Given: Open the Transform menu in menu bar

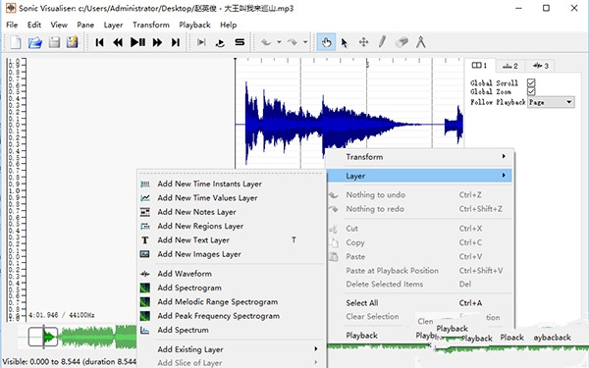Looking at the screenshot, I should [x=151, y=25].
